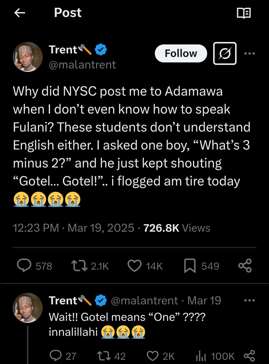The image size is (269, 364).
Task: Like the main post with 14K likes
Action: tap(135, 266)
